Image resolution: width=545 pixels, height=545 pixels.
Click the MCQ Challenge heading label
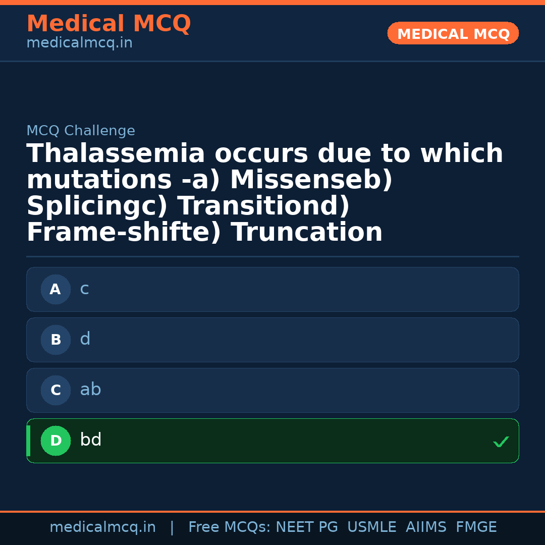[81, 130]
